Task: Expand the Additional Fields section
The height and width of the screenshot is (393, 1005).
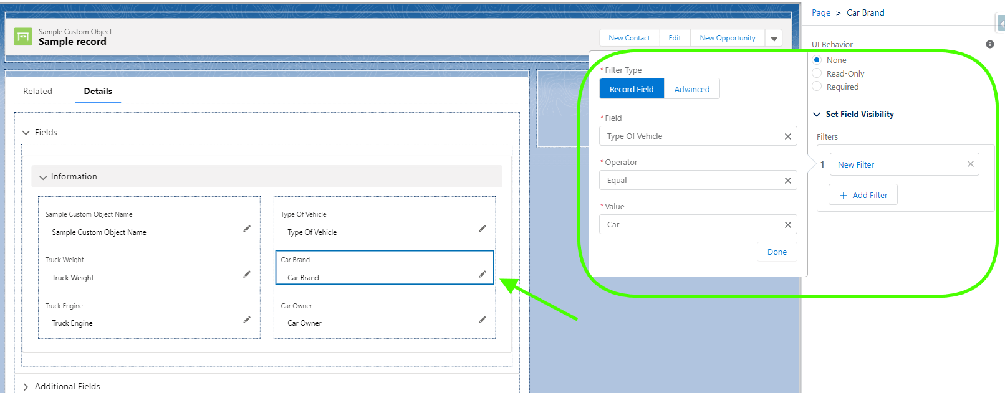Action: pyautogui.click(x=26, y=387)
